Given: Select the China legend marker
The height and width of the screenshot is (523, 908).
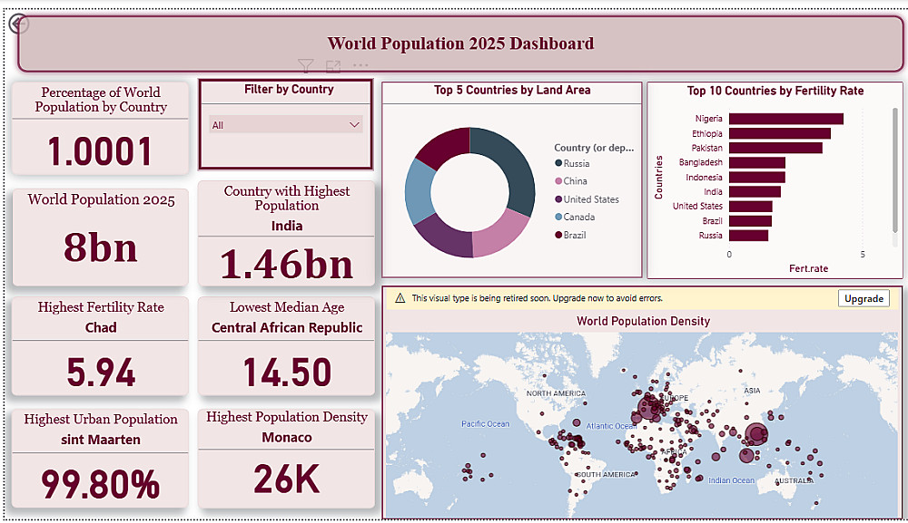Looking at the screenshot, I should [x=558, y=181].
